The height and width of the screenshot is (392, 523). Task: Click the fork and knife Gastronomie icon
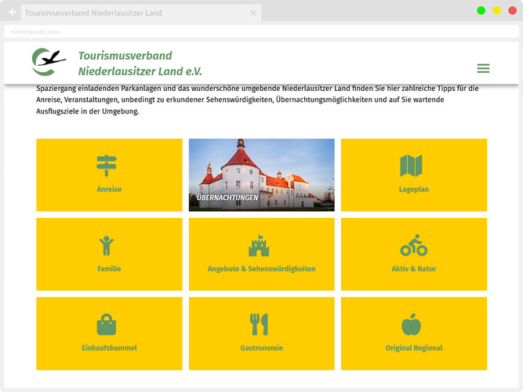(259, 324)
